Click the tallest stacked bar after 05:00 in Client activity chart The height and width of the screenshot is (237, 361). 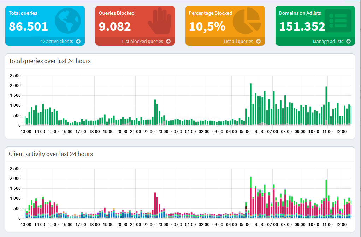251,197
